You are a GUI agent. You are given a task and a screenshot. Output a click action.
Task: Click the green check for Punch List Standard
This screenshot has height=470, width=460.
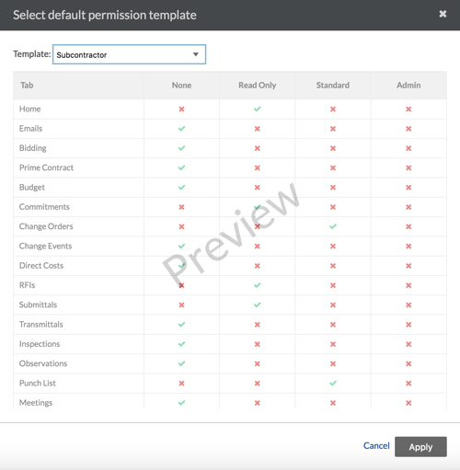point(333,383)
